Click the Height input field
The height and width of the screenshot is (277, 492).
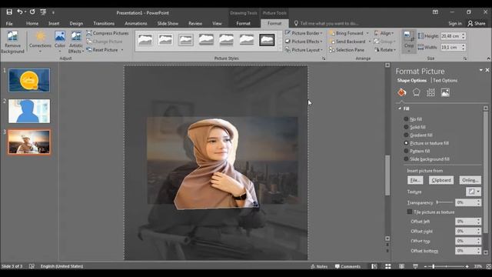pos(450,36)
